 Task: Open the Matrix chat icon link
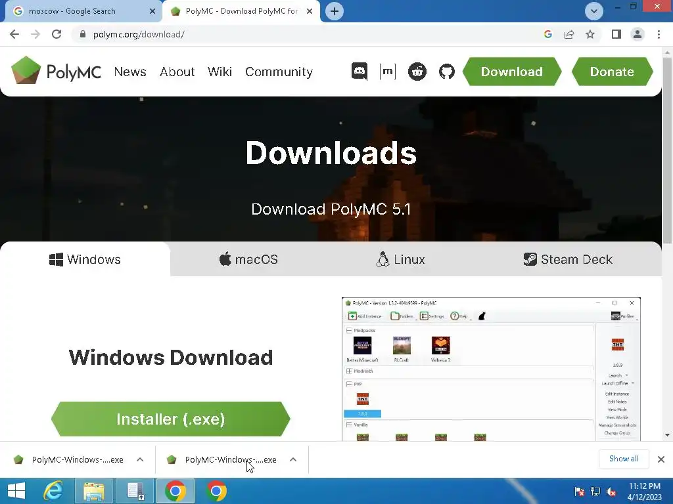[388, 72]
